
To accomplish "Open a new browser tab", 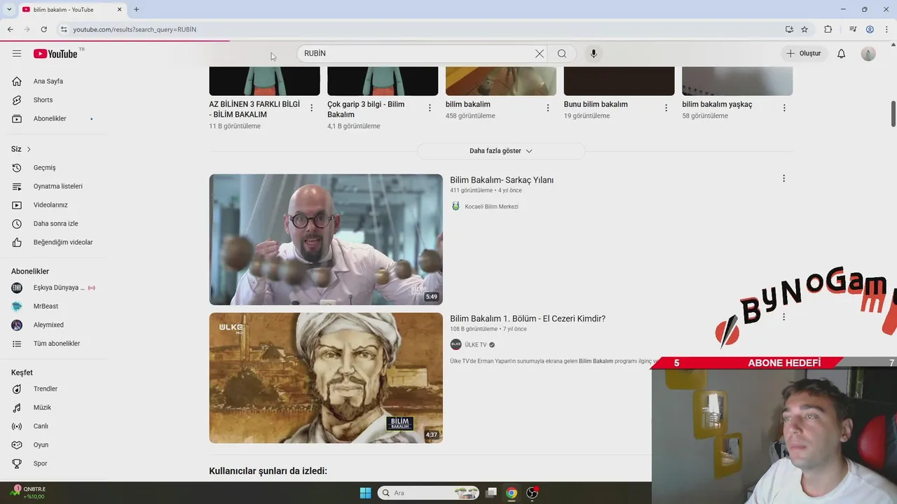I will 136,10.
